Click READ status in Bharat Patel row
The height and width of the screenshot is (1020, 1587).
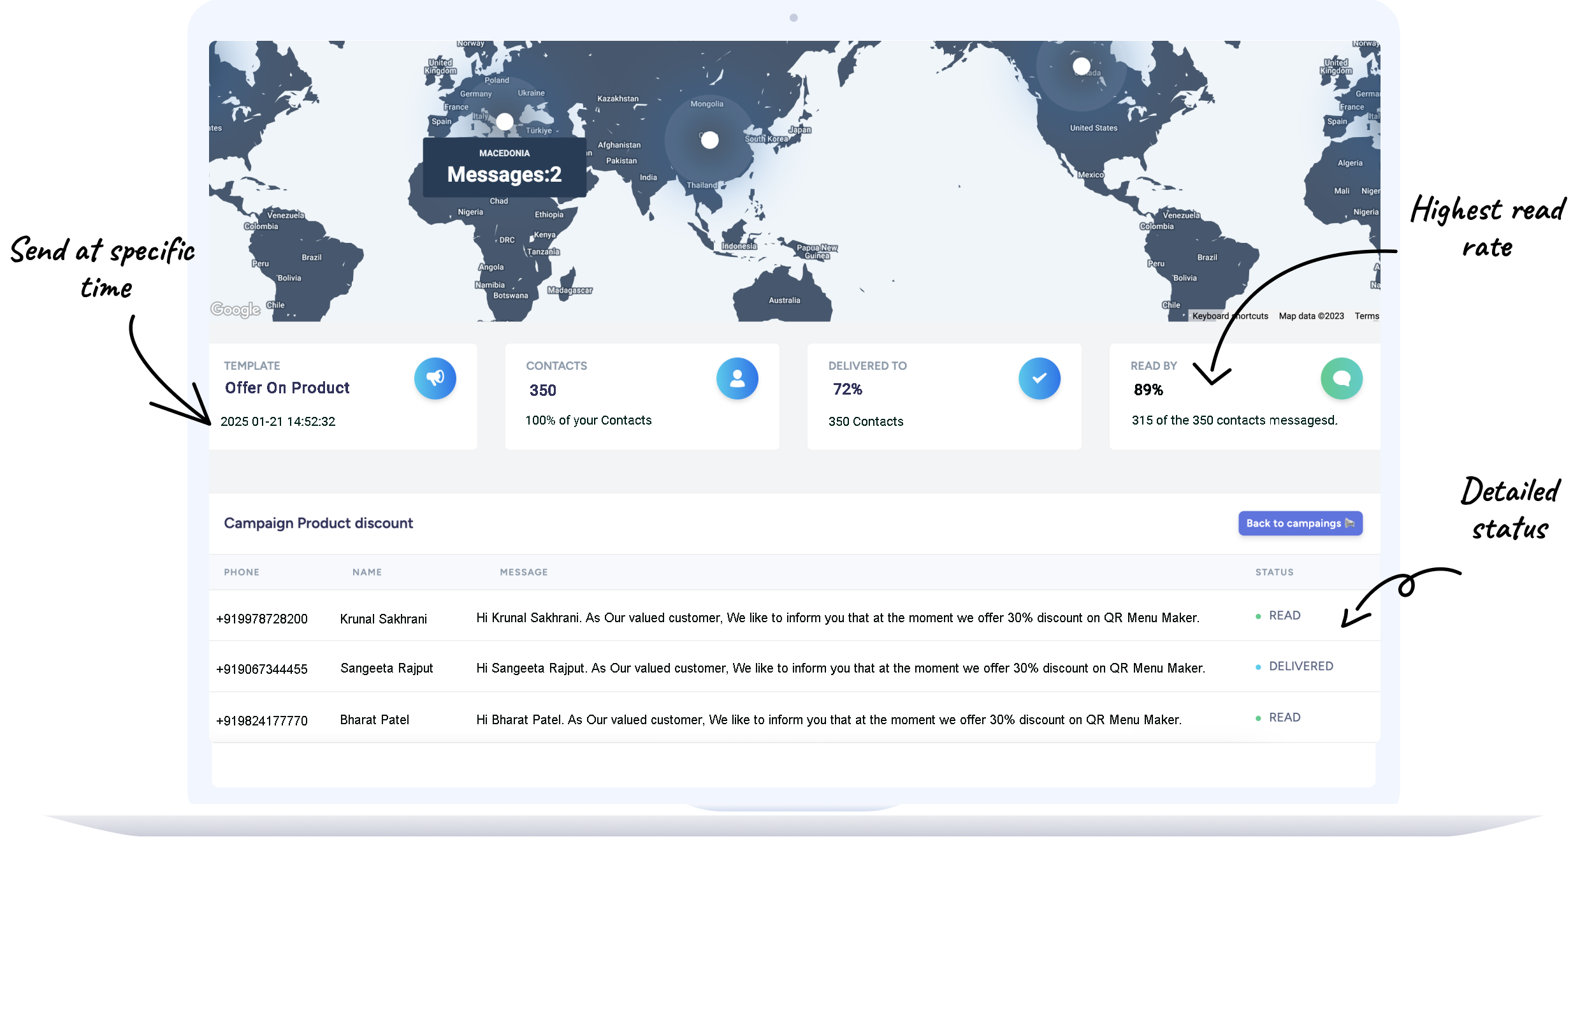pos(1283,717)
